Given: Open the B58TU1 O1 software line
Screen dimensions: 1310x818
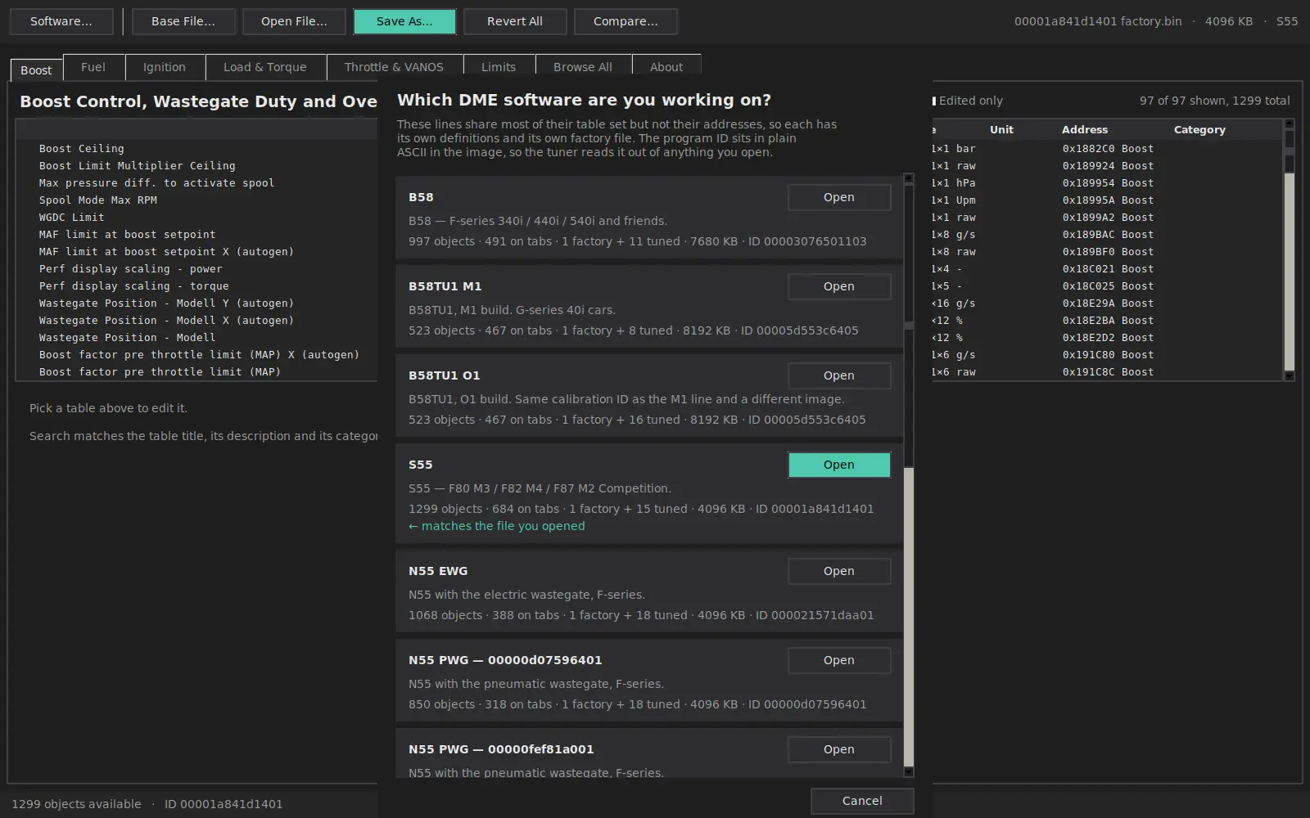Looking at the screenshot, I should point(839,375).
